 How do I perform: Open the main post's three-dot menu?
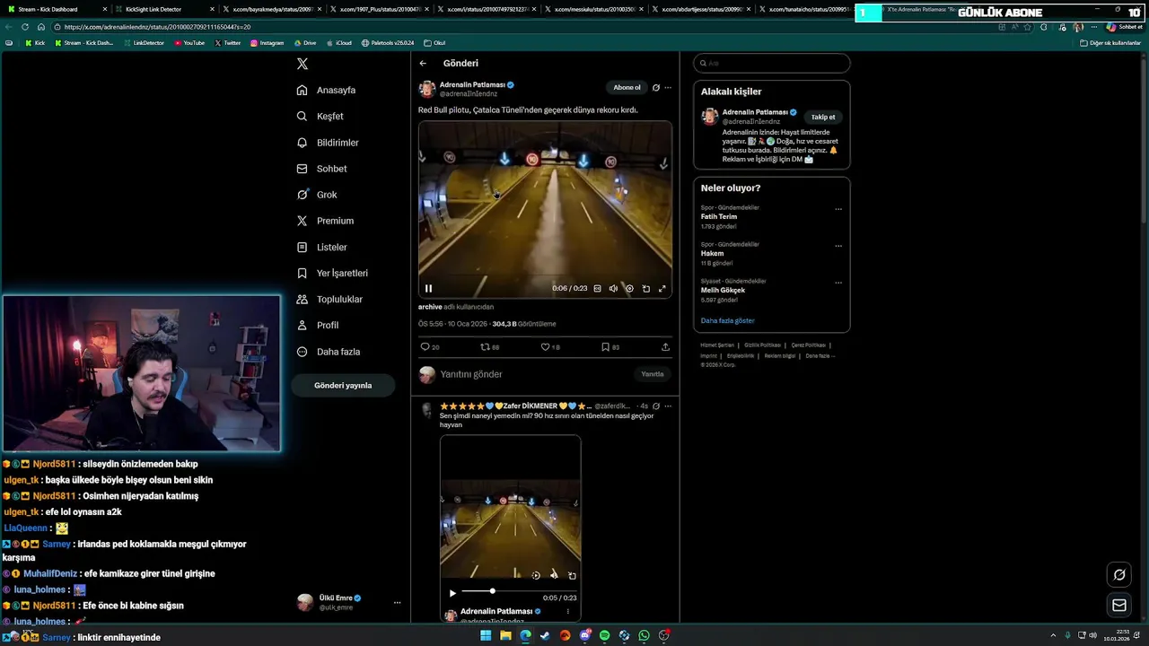(668, 88)
